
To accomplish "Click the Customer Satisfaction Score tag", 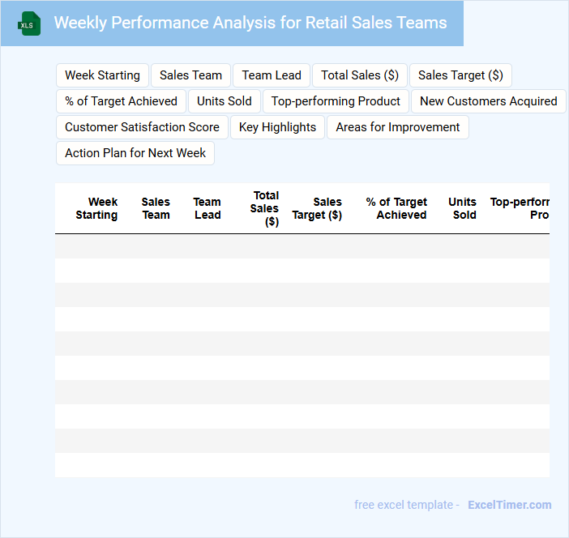I will [x=142, y=127].
